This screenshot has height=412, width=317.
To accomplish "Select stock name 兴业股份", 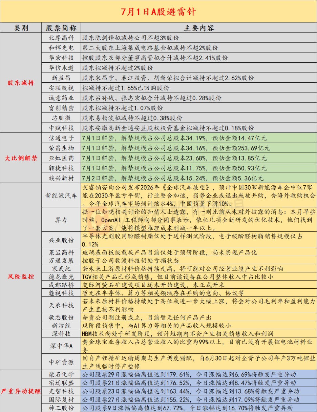I will pos(61,240).
